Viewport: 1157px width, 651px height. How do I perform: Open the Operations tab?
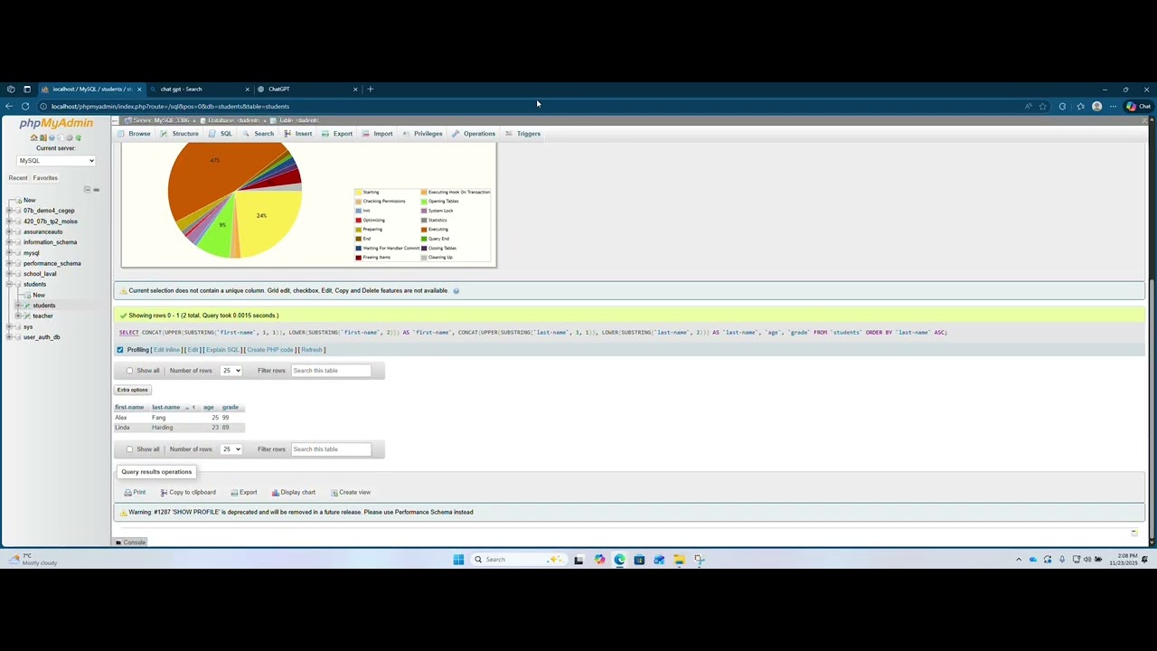pyautogui.click(x=474, y=134)
